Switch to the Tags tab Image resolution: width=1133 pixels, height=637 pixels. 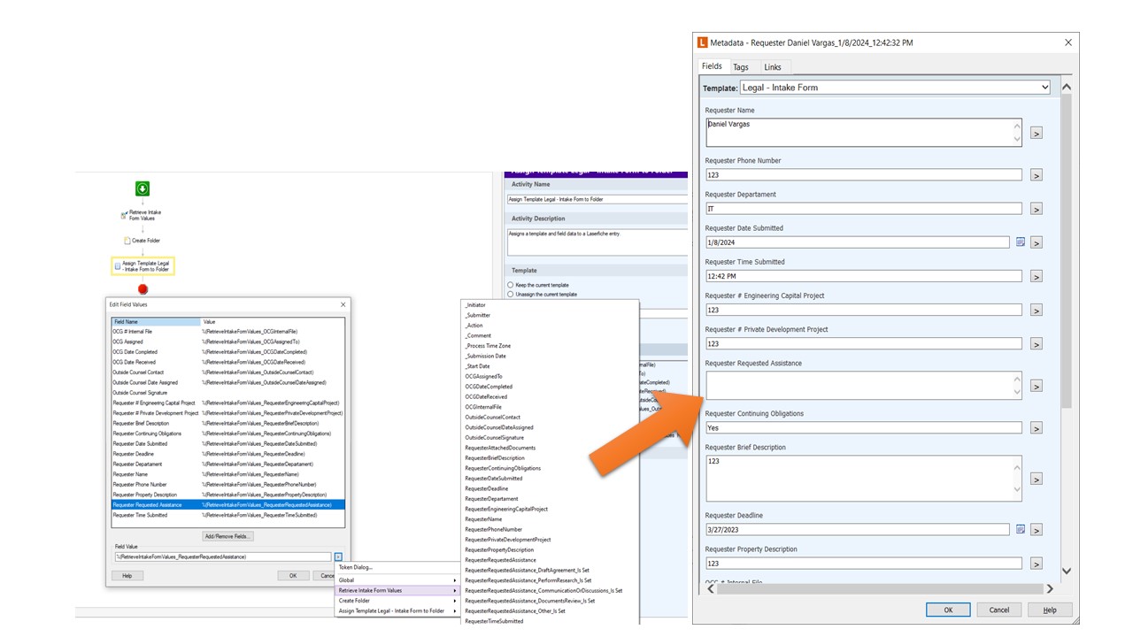point(741,67)
